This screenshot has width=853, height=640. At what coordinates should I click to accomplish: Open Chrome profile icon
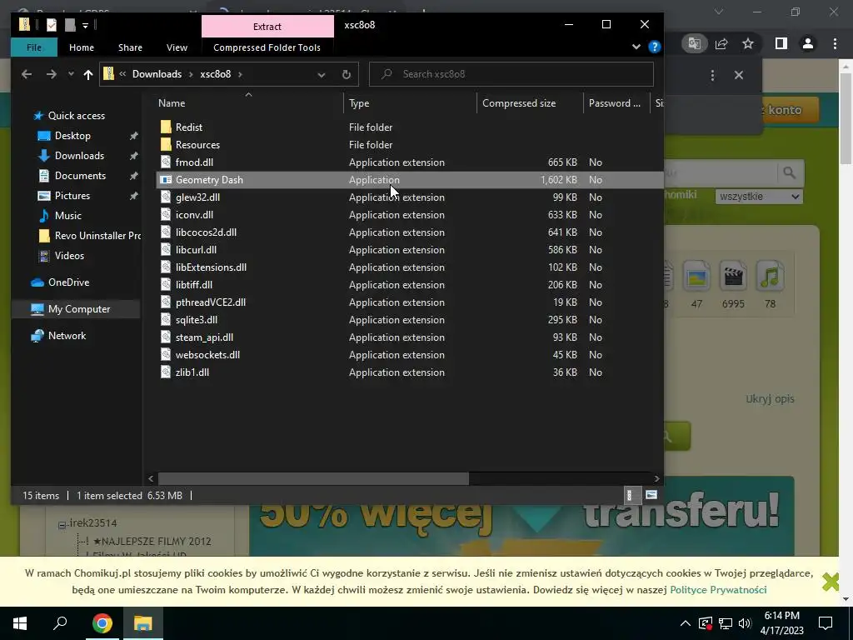click(808, 43)
